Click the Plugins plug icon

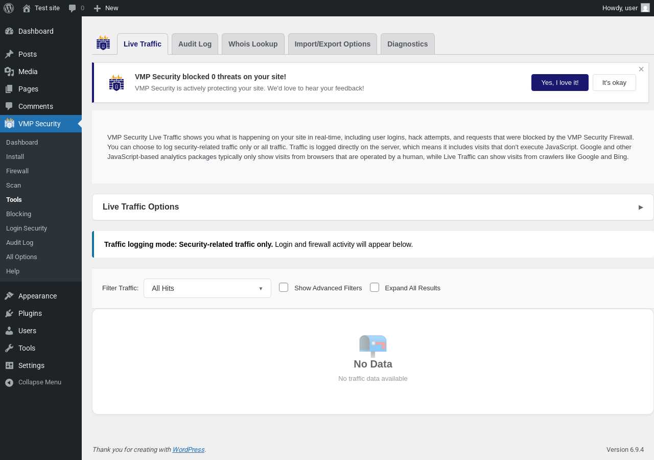[x=9, y=313]
